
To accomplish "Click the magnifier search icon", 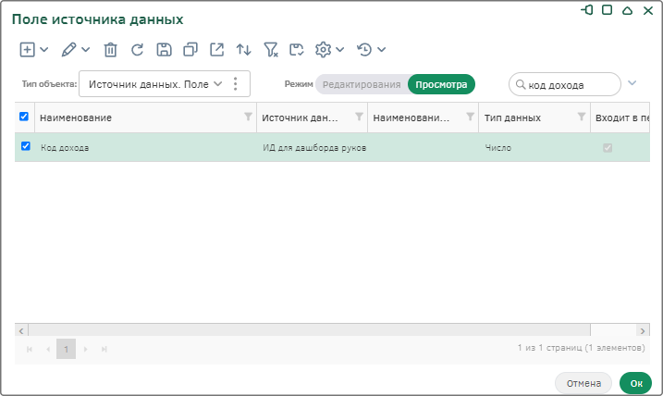I will tap(521, 84).
